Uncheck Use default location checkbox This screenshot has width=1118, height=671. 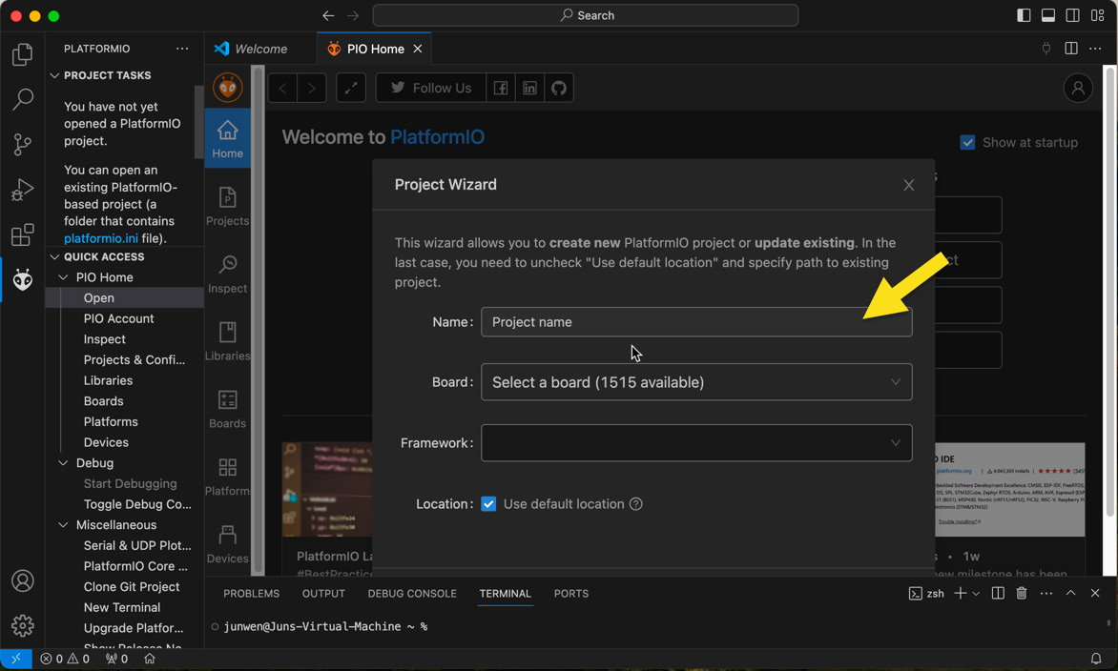(x=488, y=504)
